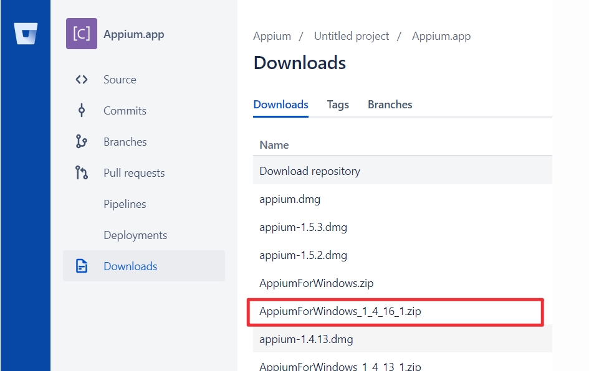Download AppiumForWindows_1_4_16_1.zip file
This screenshot has width=589, height=371.
(x=340, y=311)
